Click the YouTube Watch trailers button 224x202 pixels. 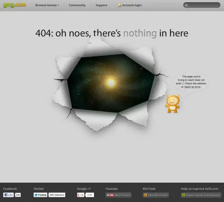pos(118,195)
